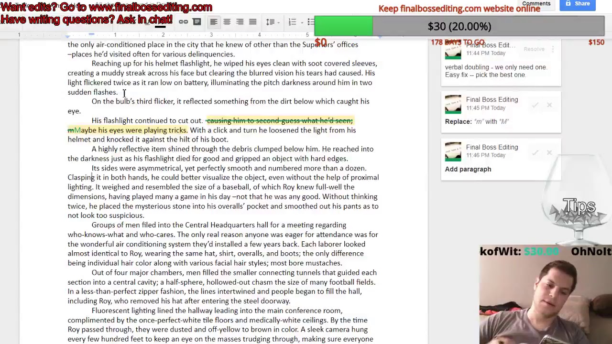Click the insert comment icon in toolbar

pos(197,21)
